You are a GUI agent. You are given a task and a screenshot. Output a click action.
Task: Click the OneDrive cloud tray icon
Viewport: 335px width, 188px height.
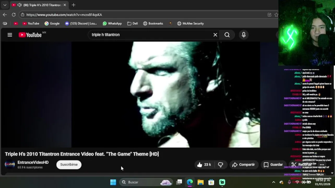click(281, 182)
